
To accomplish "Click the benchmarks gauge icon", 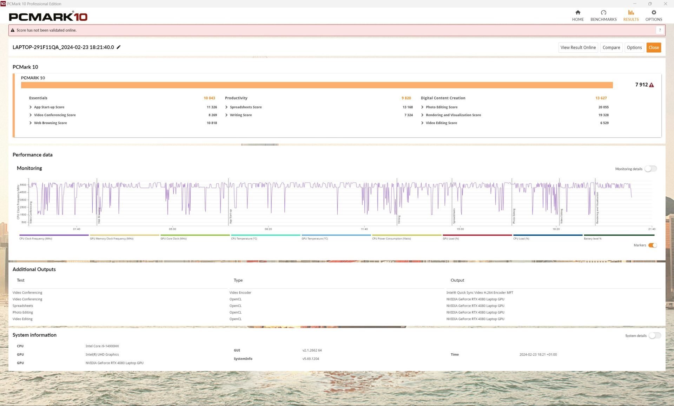I will point(603,12).
